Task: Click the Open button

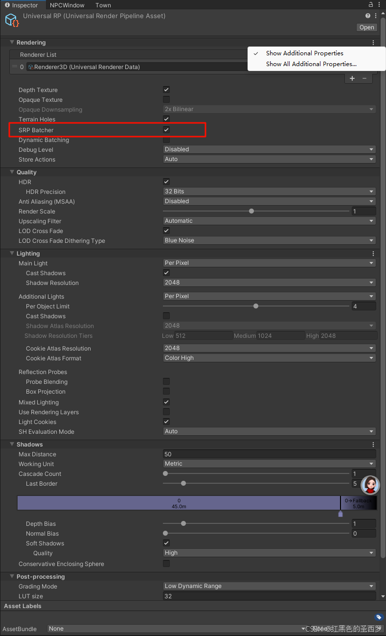Action: tap(366, 27)
